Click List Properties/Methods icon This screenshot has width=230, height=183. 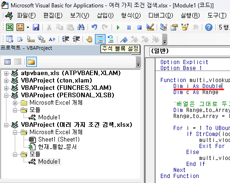pyautogui.click(x=10, y=39)
